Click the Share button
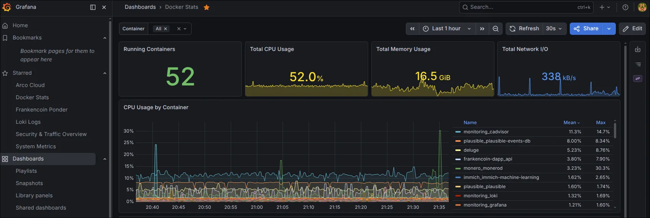This screenshot has width=650, height=218. pyautogui.click(x=586, y=29)
